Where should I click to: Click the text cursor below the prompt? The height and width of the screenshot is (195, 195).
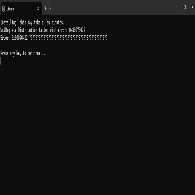pos(1,61)
